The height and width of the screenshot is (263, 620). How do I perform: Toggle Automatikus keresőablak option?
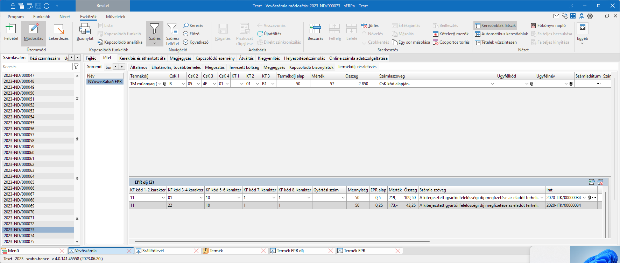pyautogui.click(x=501, y=34)
